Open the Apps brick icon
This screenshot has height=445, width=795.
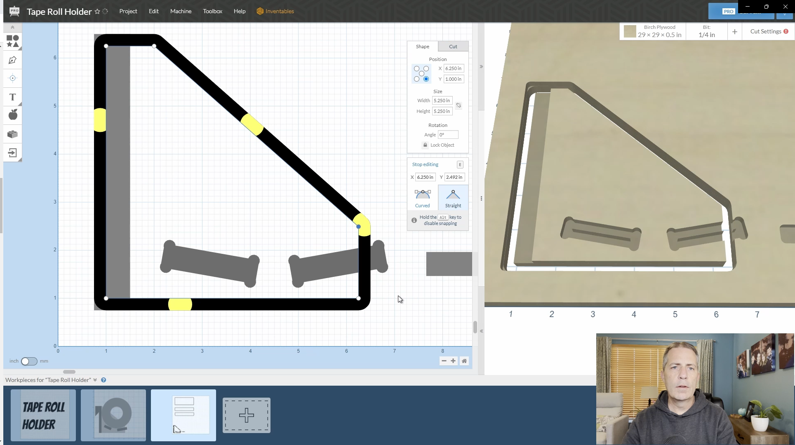(x=12, y=134)
